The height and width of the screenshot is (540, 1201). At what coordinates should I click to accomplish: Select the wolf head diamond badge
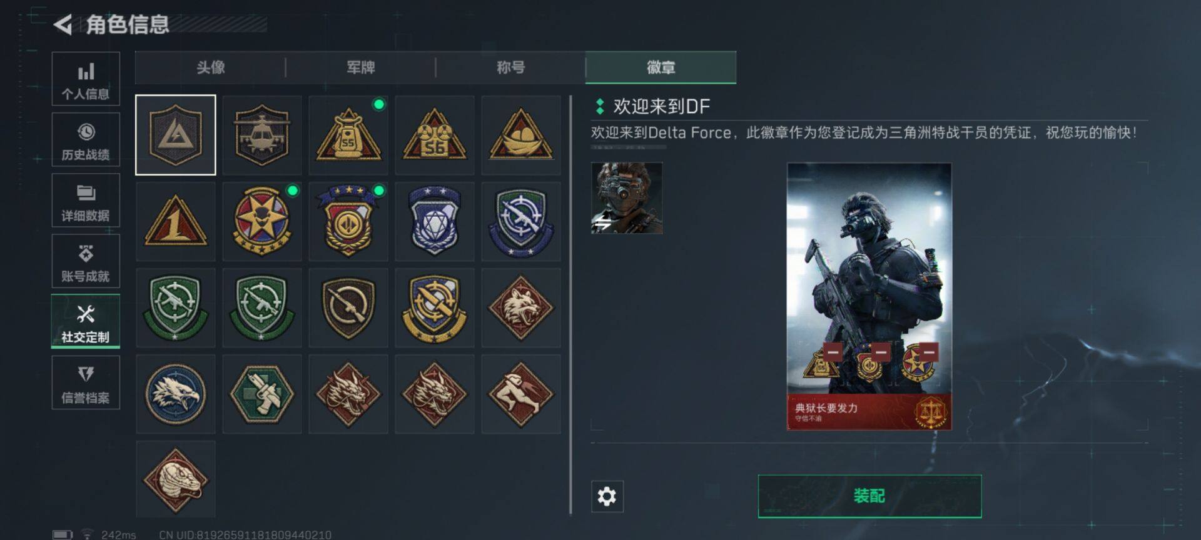coord(521,307)
